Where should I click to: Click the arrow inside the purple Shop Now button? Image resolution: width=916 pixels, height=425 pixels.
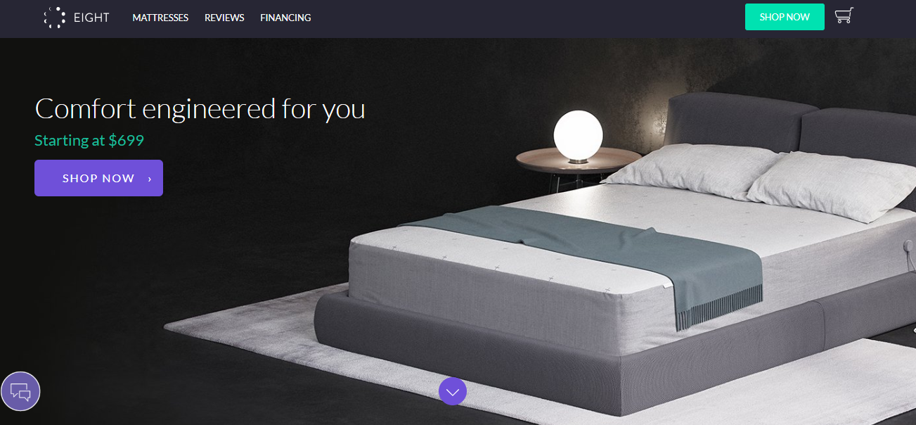click(150, 179)
